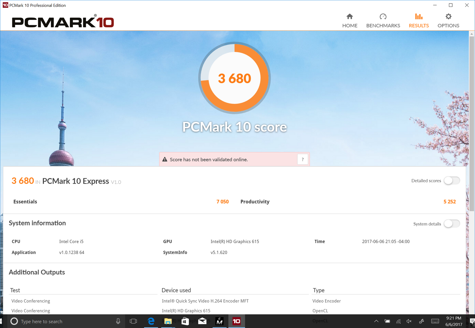Click the Test column header

tap(15, 290)
